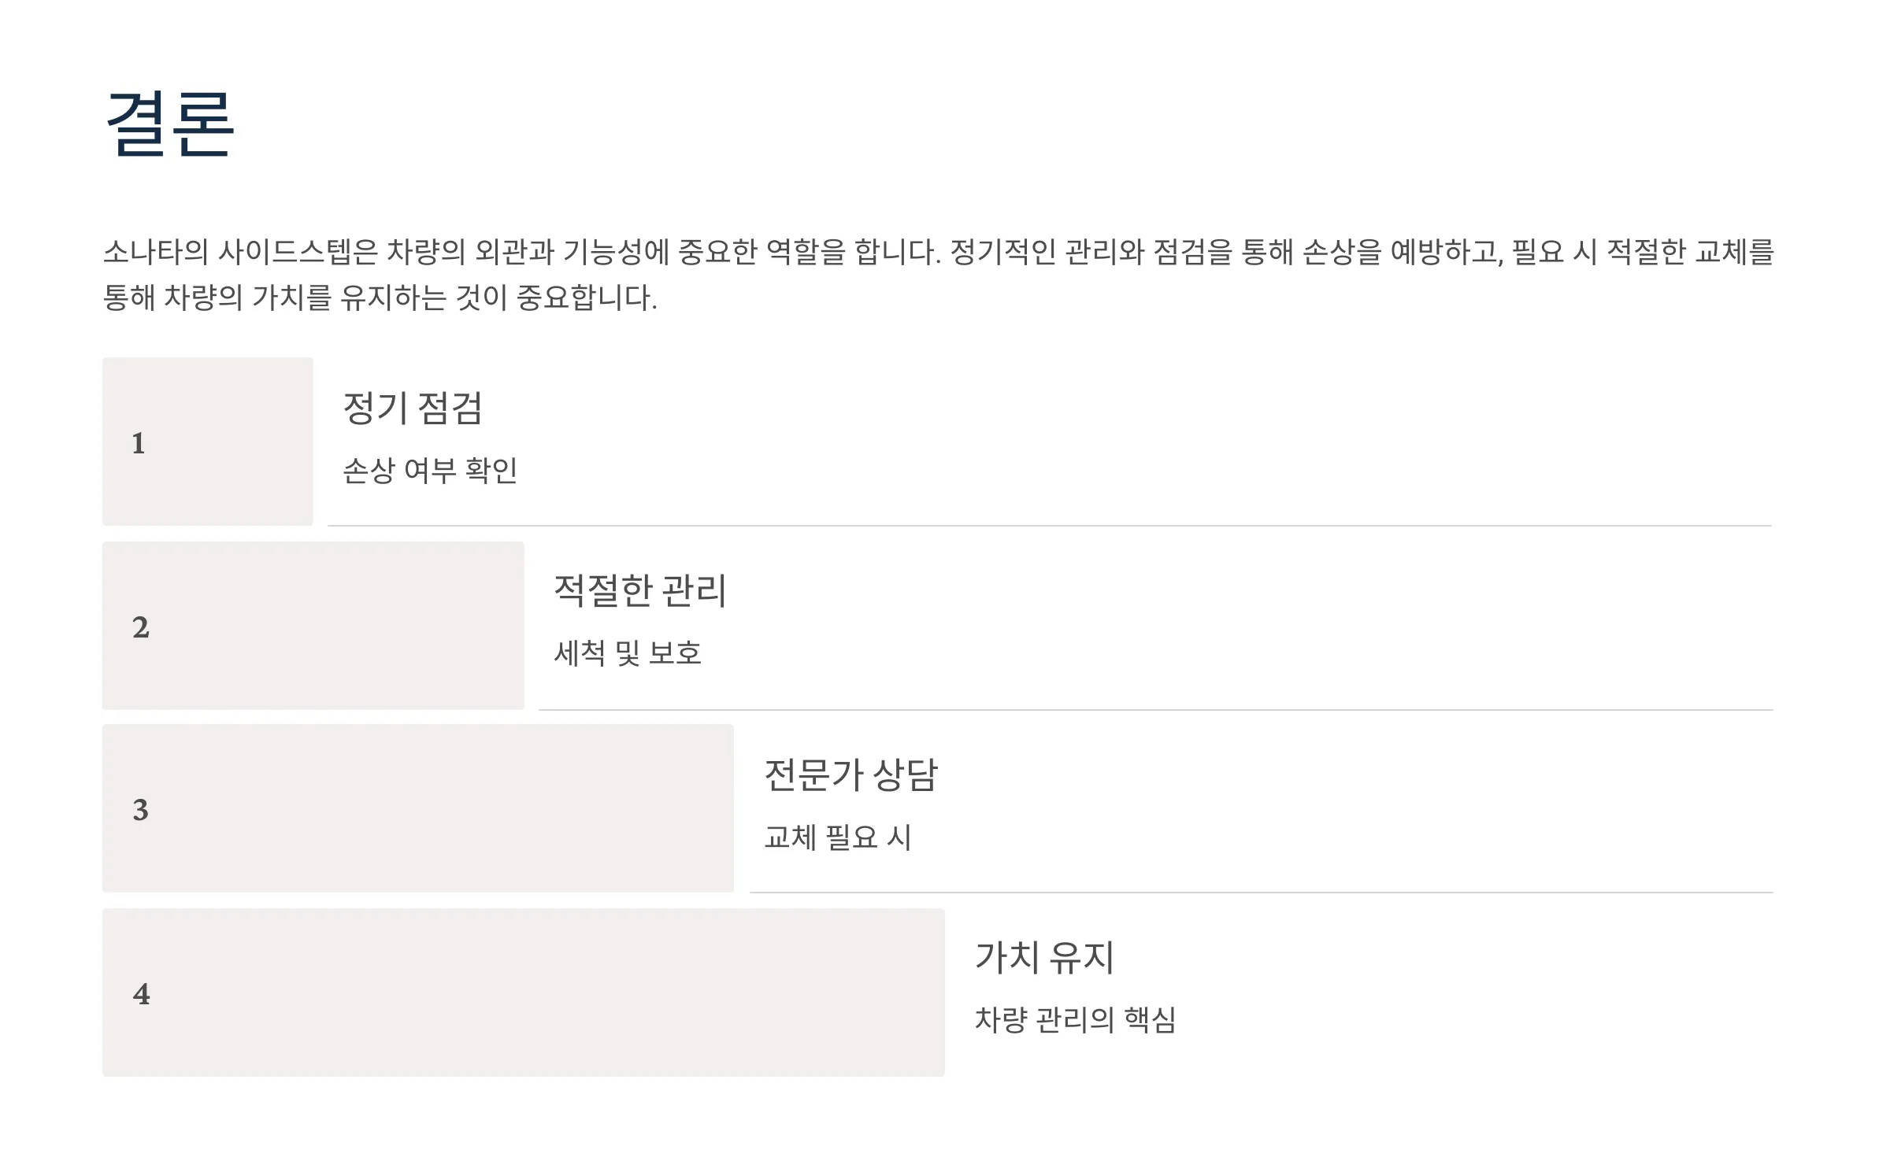Select the 적절한 관리 heading
Viewport: 1890px width, 1157px height.
tap(639, 590)
